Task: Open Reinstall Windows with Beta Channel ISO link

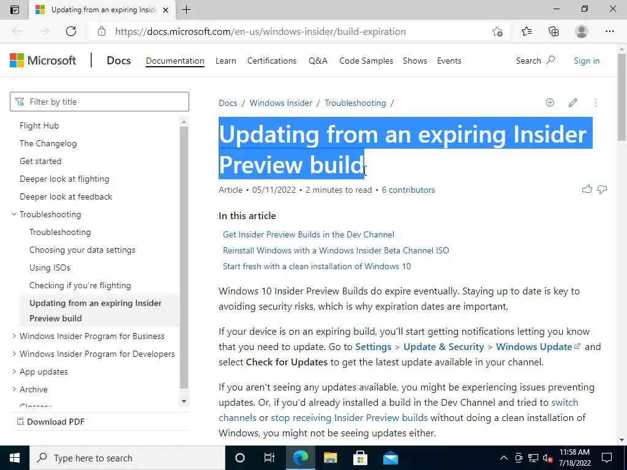Action: [x=336, y=250]
